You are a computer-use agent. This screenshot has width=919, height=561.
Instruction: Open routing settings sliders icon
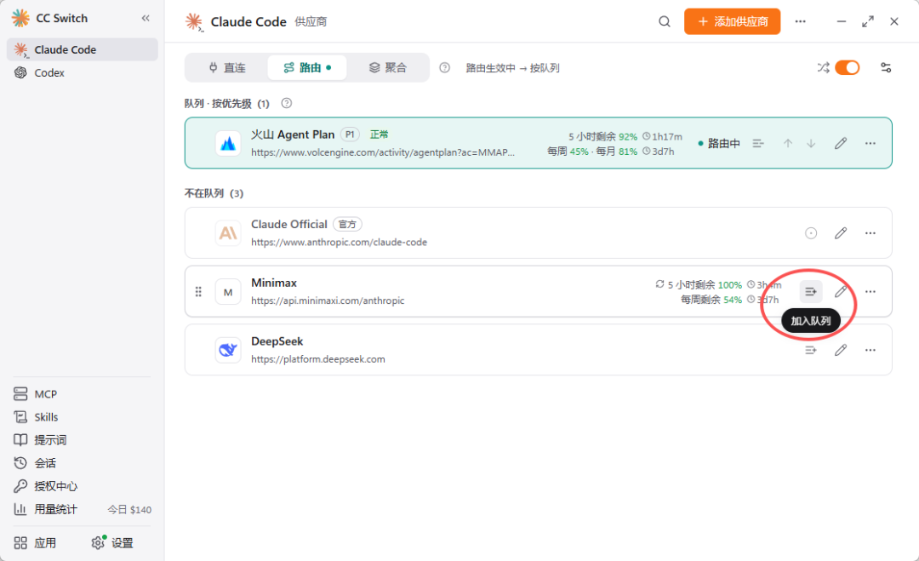[886, 68]
